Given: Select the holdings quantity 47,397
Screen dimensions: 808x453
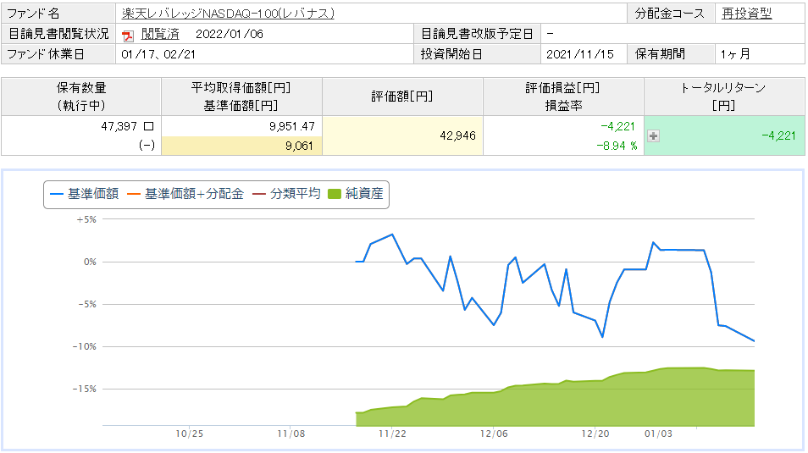Looking at the screenshot, I should pyautogui.click(x=119, y=126).
